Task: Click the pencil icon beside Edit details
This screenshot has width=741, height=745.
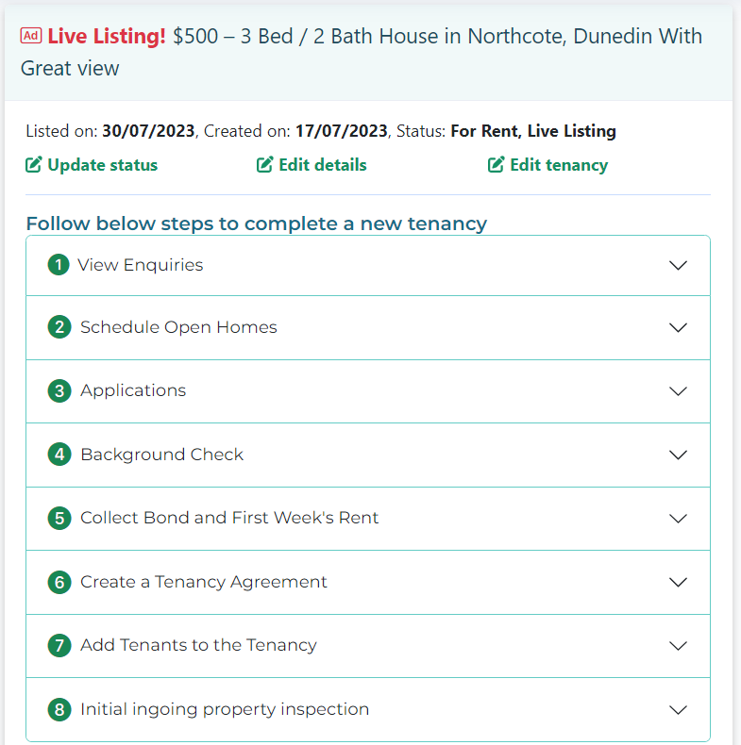Action: (x=265, y=165)
